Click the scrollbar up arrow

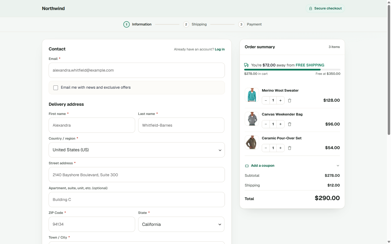389,2
